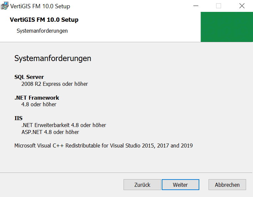Viewport: 253px width, 197px height.
Task: Click the disabled maximize button
Action: (x=218, y=6)
